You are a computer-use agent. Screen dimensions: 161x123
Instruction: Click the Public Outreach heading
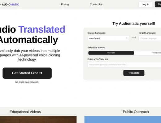[x=136, y=112]
